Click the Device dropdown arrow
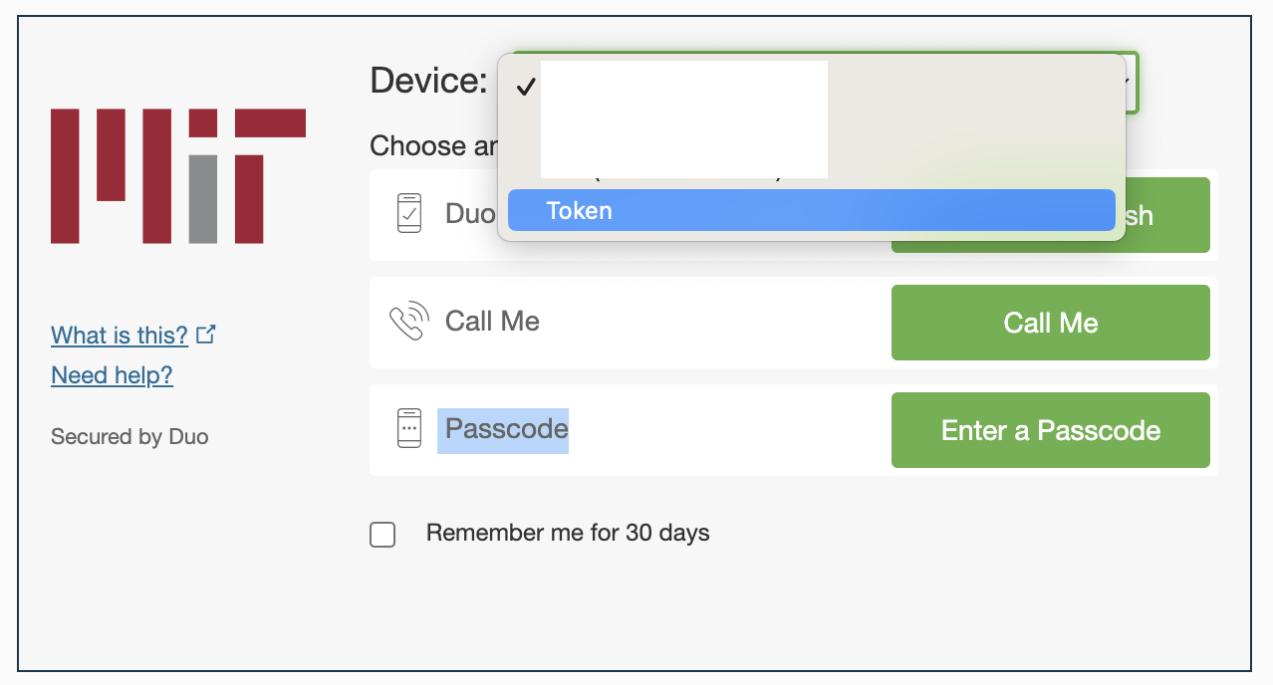The width and height of the screenshot is (1273, 685). [1127, 83]
